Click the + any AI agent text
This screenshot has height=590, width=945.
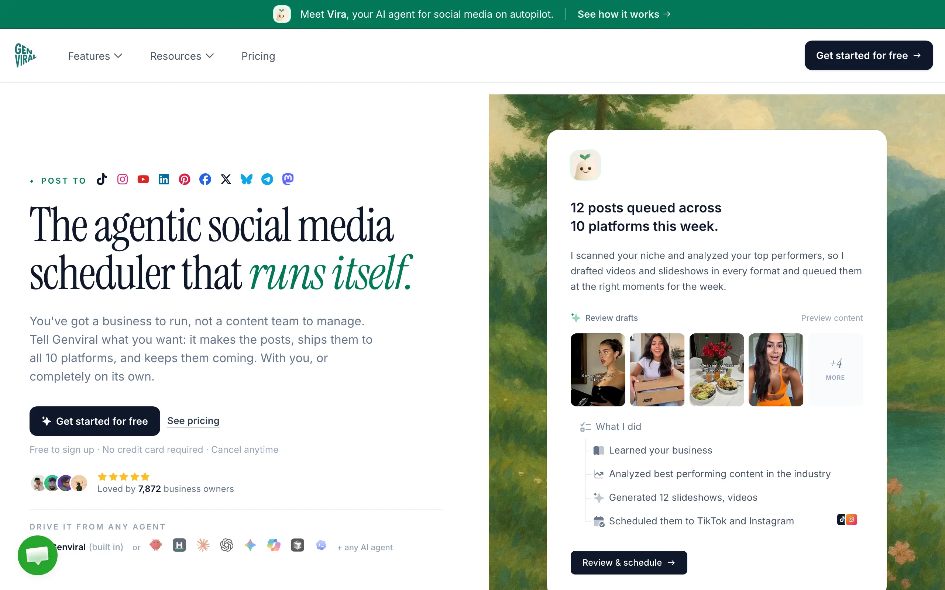click(x=365, y=547)
